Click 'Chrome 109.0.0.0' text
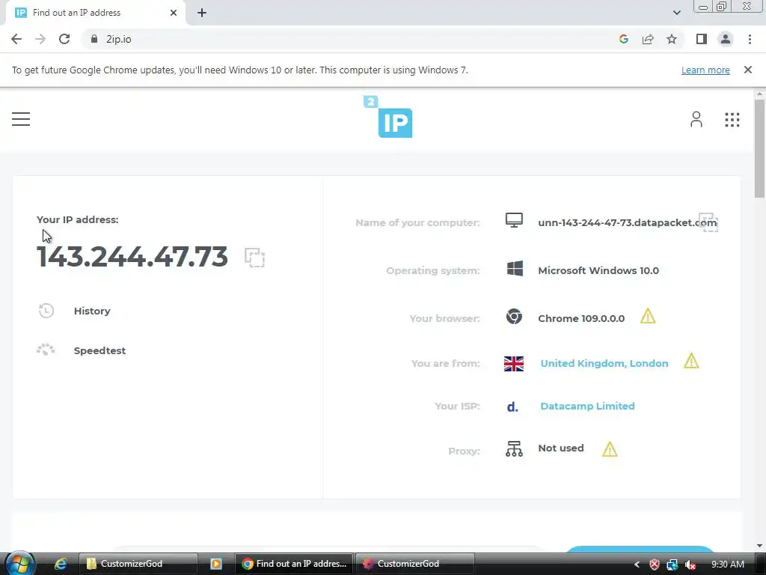 (x=581, y=318)
